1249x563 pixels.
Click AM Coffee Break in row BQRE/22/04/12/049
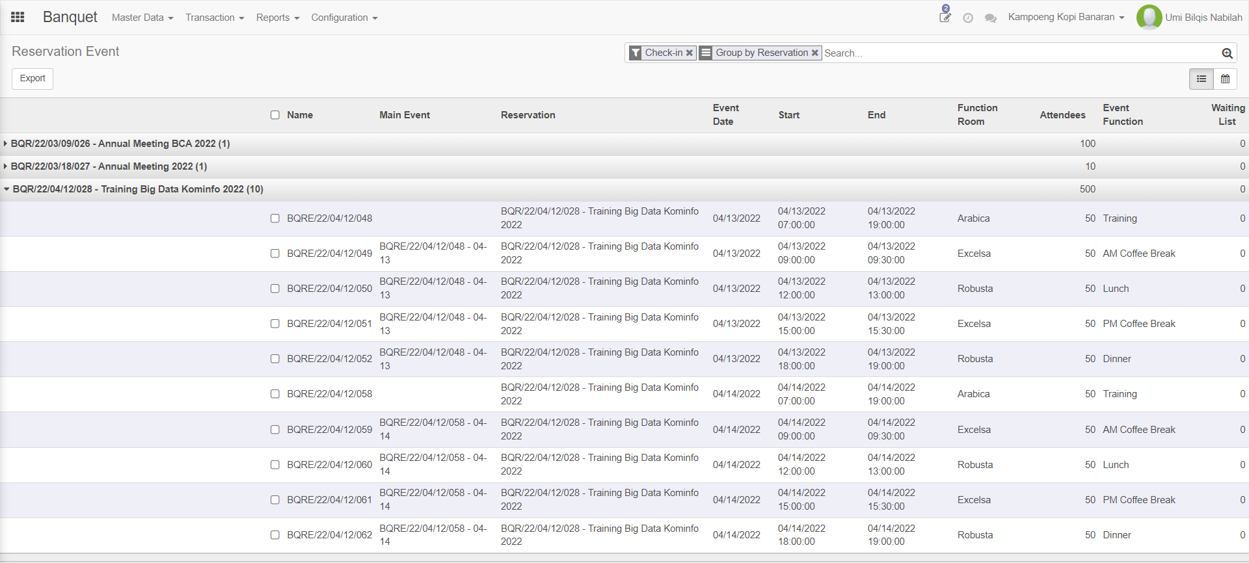pyautogui.click(x=1139, y=254)
